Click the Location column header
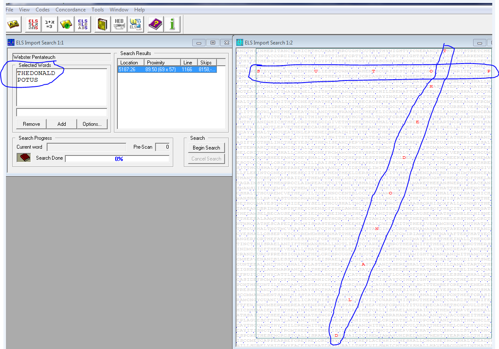 point(131,62)
